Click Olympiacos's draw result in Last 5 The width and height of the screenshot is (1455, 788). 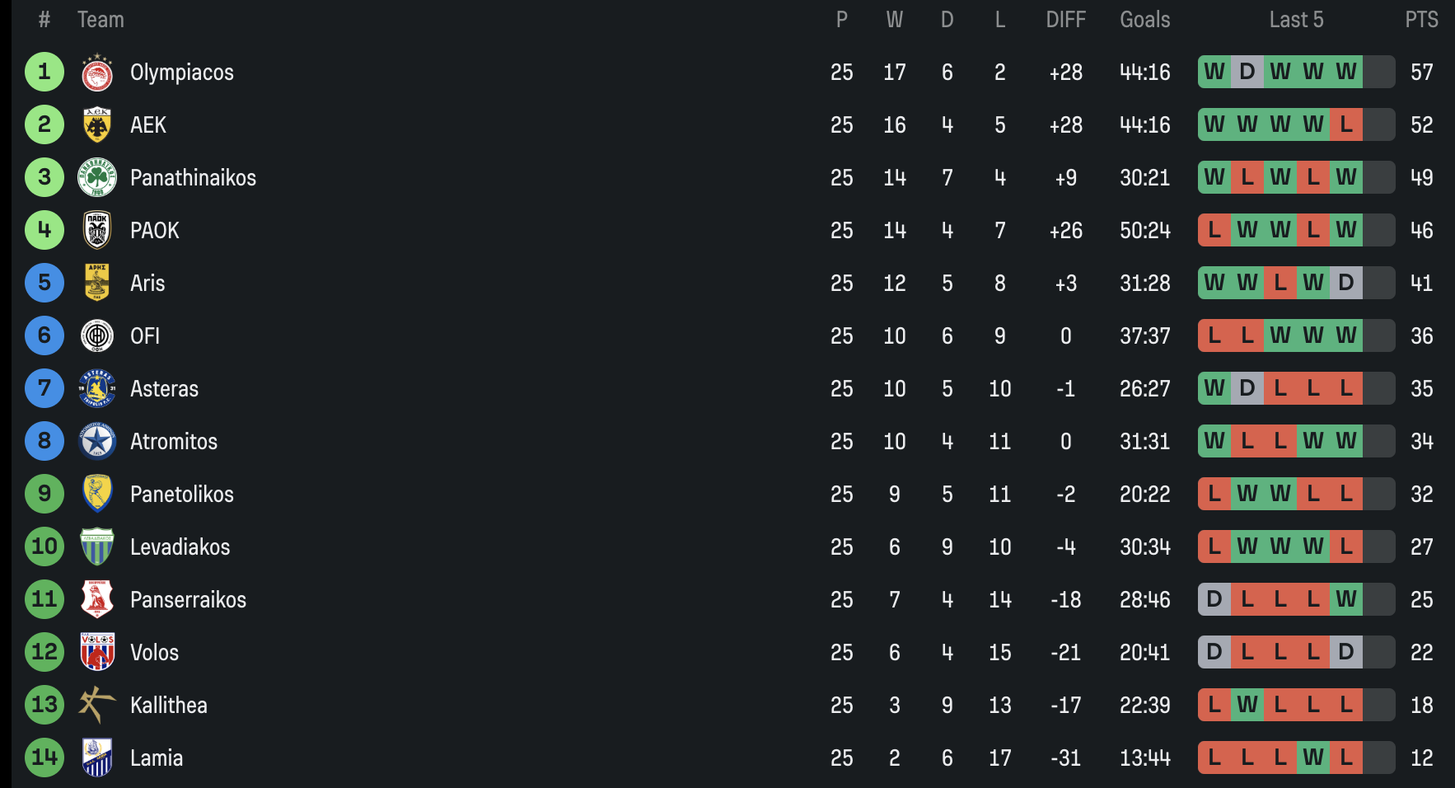[1247, 73]
